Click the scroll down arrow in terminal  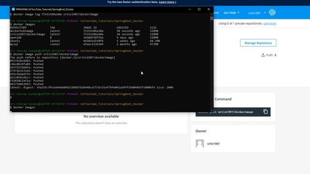[x=212, y=111]
